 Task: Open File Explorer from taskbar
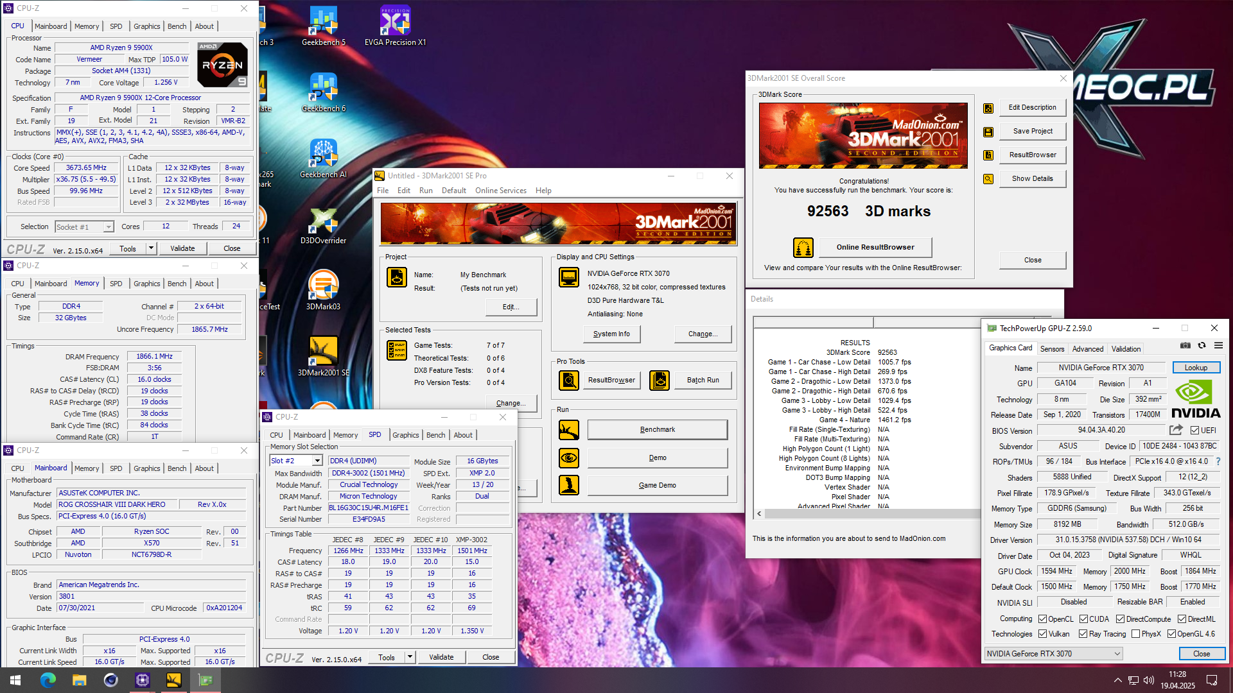pos(80,680)
